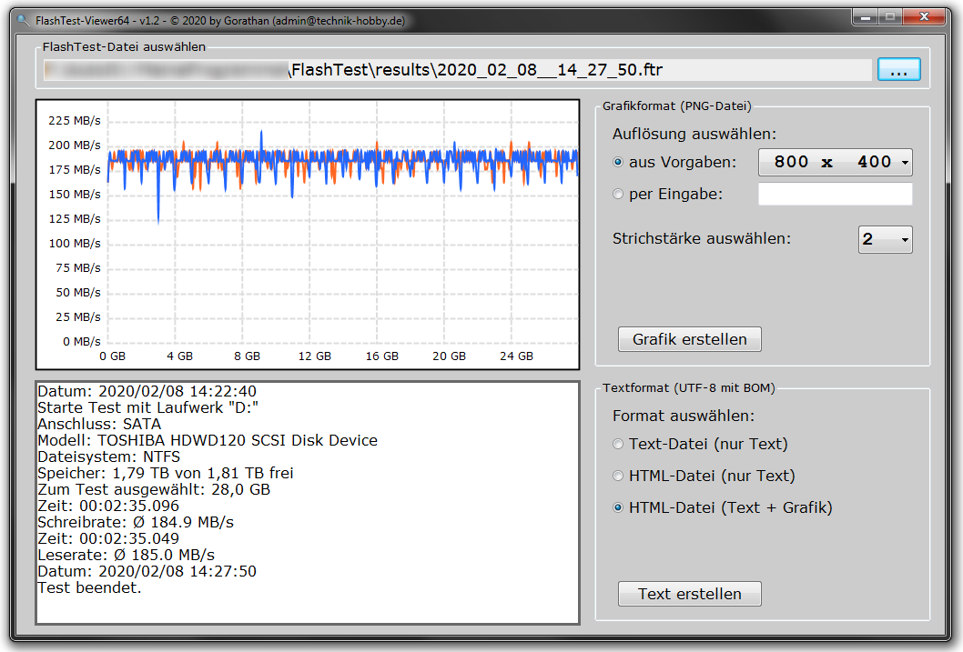Image resolution: width=963 pixels, height=652 pixels.
Task: Choose "Text-Datei (nur Text)" format
Action: click(x=619, y=444)
